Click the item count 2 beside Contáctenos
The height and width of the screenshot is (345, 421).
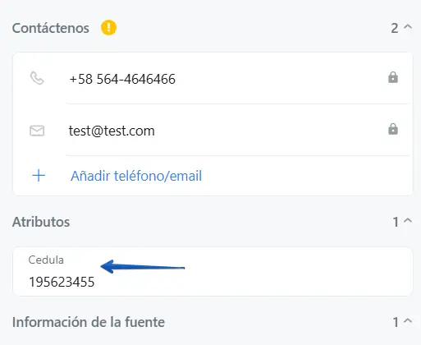tap(395, 28)
